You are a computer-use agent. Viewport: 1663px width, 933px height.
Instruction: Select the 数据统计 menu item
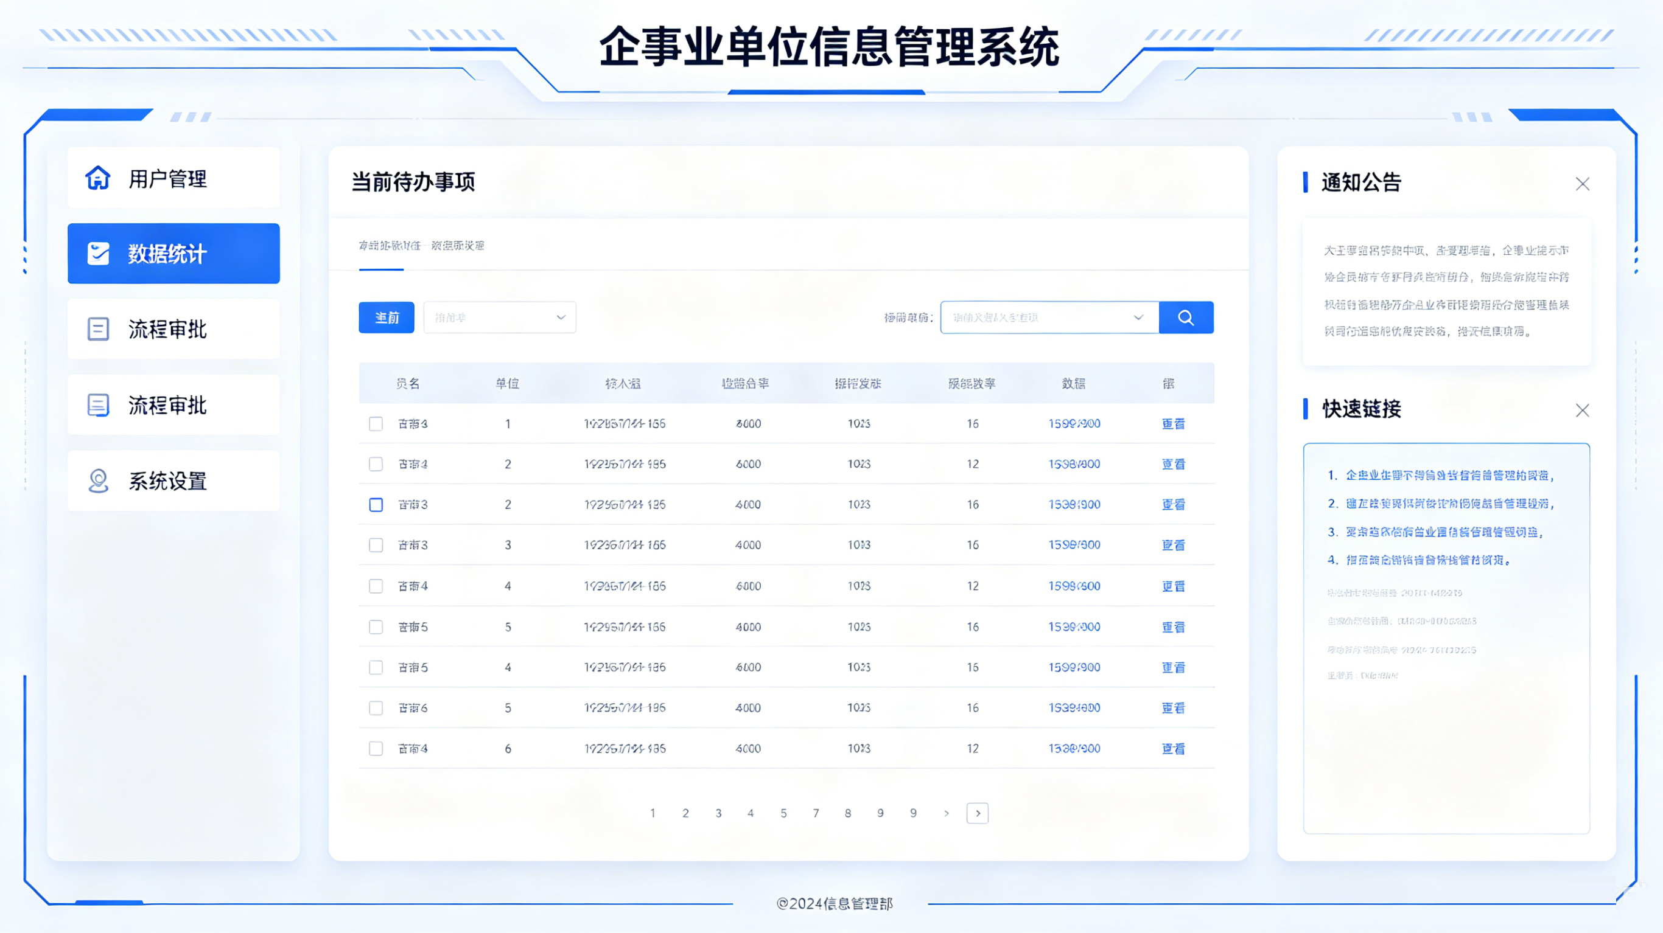(x=173, y=254)
